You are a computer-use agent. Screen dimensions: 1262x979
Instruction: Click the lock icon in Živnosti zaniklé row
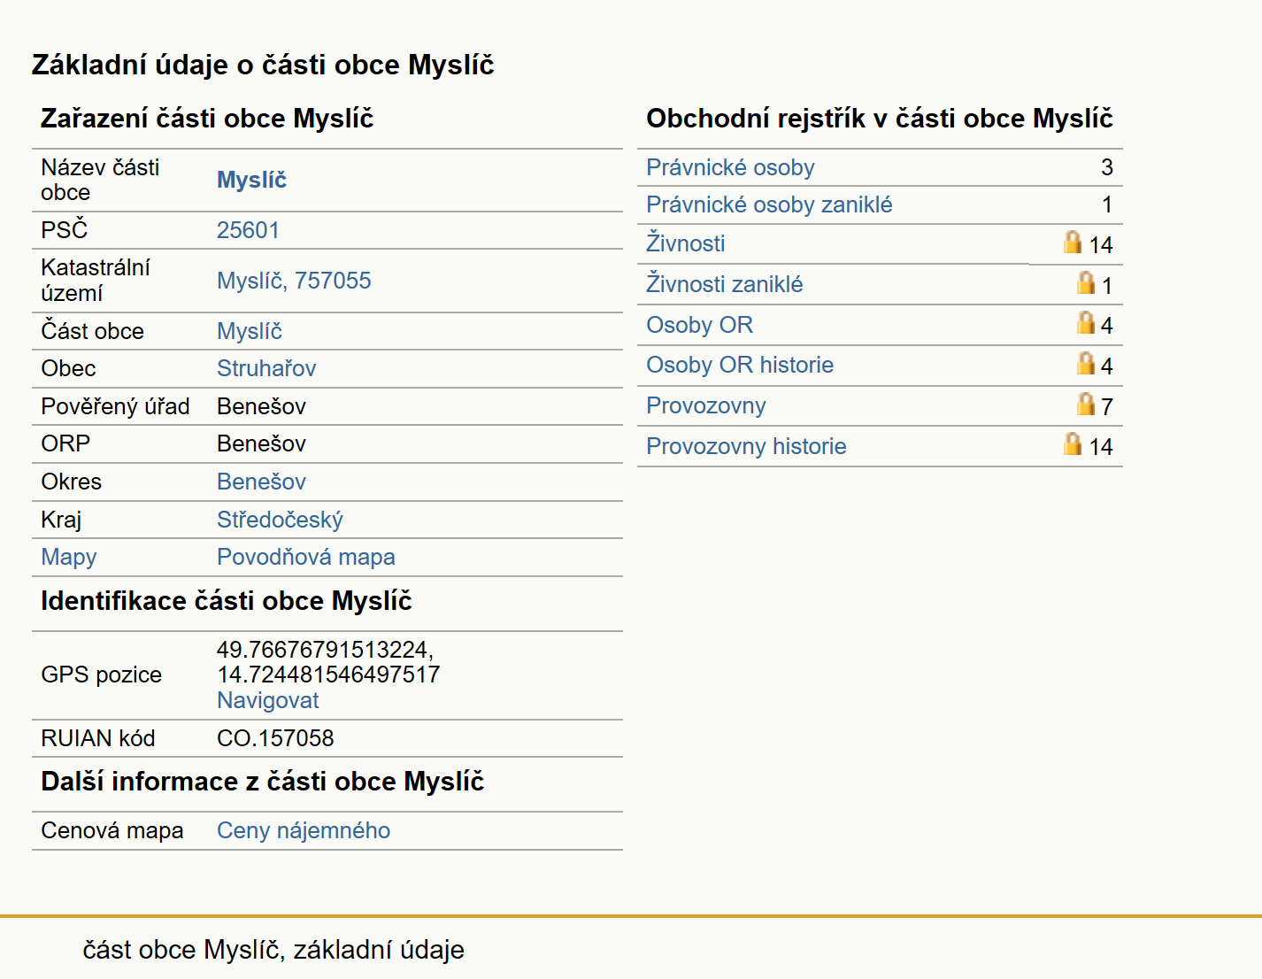click(1086, 282)
